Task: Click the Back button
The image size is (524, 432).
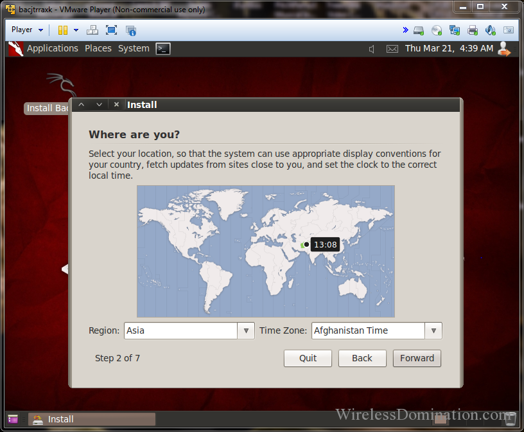Action: tap(362, 358)
